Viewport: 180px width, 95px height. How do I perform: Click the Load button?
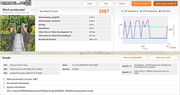[x=89, y=3]
